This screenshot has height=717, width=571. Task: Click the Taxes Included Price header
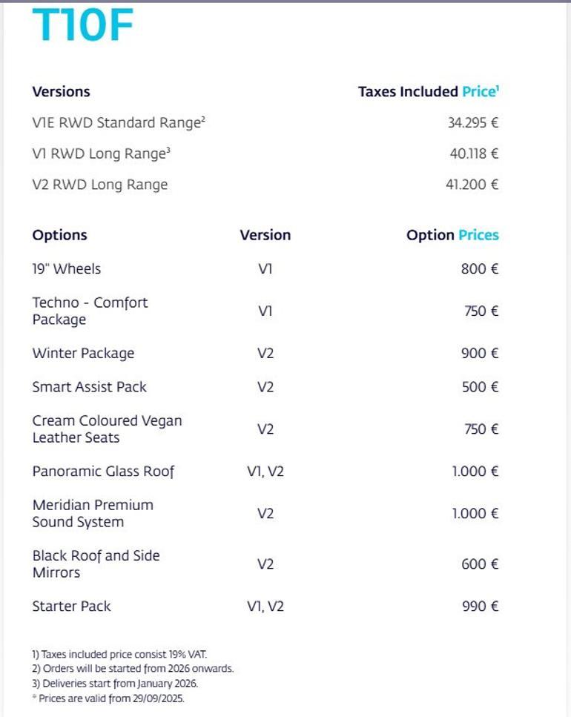428,92
